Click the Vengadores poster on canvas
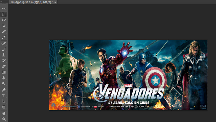Image resolution: width=216 pixels, height=122 pixels. click(x=128, y=75)
